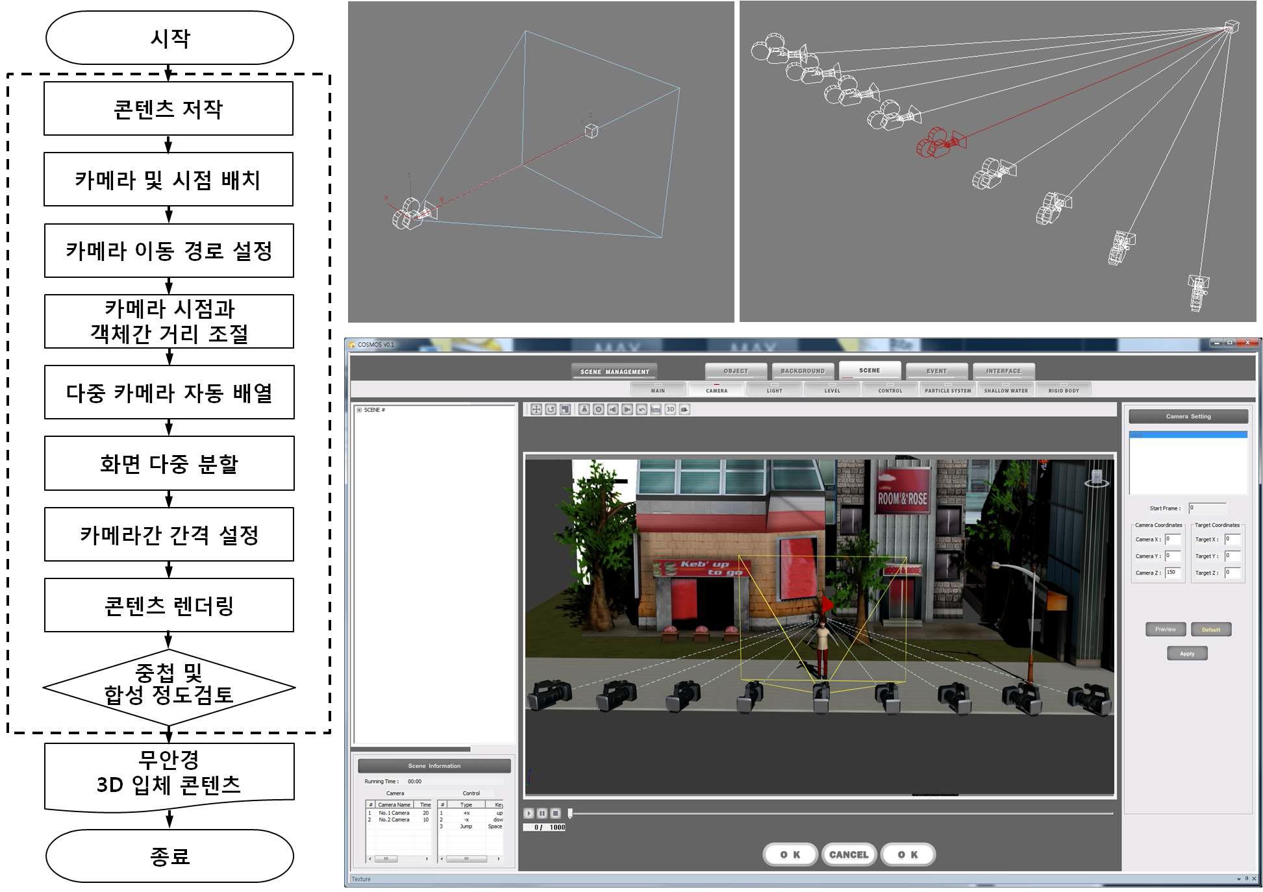Click the tenth viewport toolbar icon, before 3D
1263x892 pixels.
656,410
